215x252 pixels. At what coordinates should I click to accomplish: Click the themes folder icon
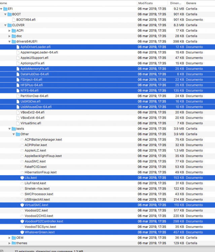[x=14, y=243]
